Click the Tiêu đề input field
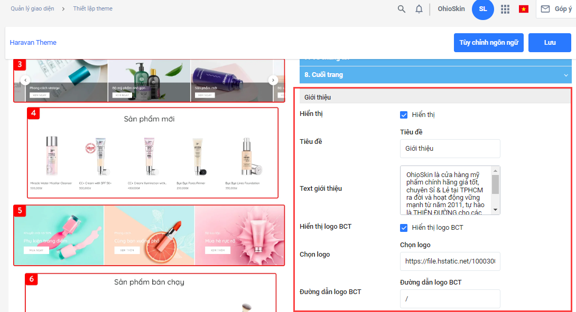Viewport: 576px width, 312px height. coord(450,149)
